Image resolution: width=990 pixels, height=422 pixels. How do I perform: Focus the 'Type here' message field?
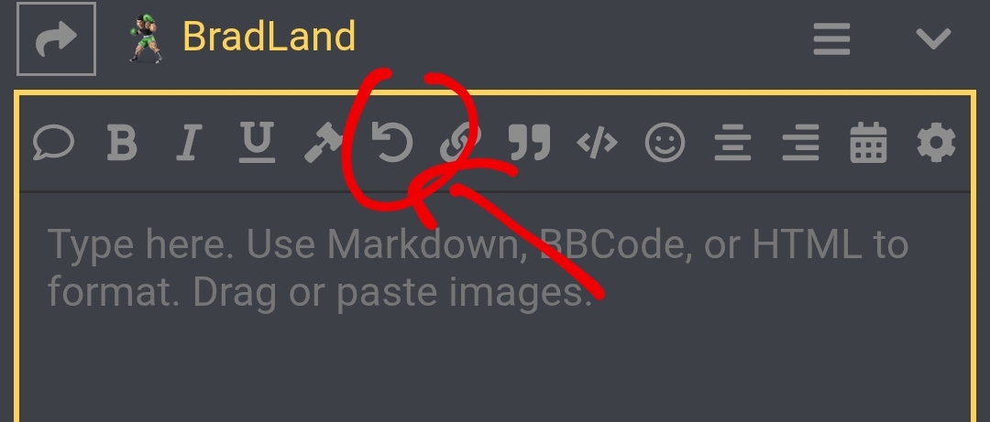point(495,308)
